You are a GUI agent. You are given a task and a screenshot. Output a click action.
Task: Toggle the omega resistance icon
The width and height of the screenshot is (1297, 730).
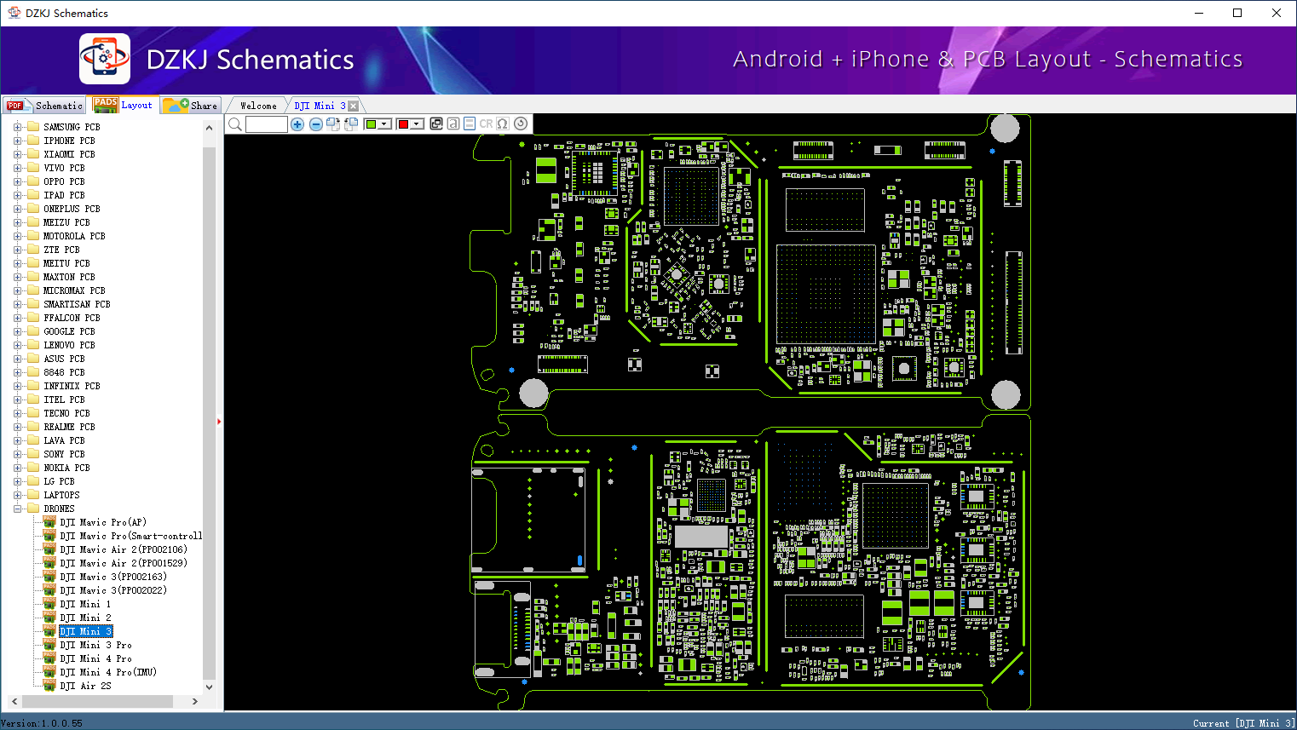(503, 124)
